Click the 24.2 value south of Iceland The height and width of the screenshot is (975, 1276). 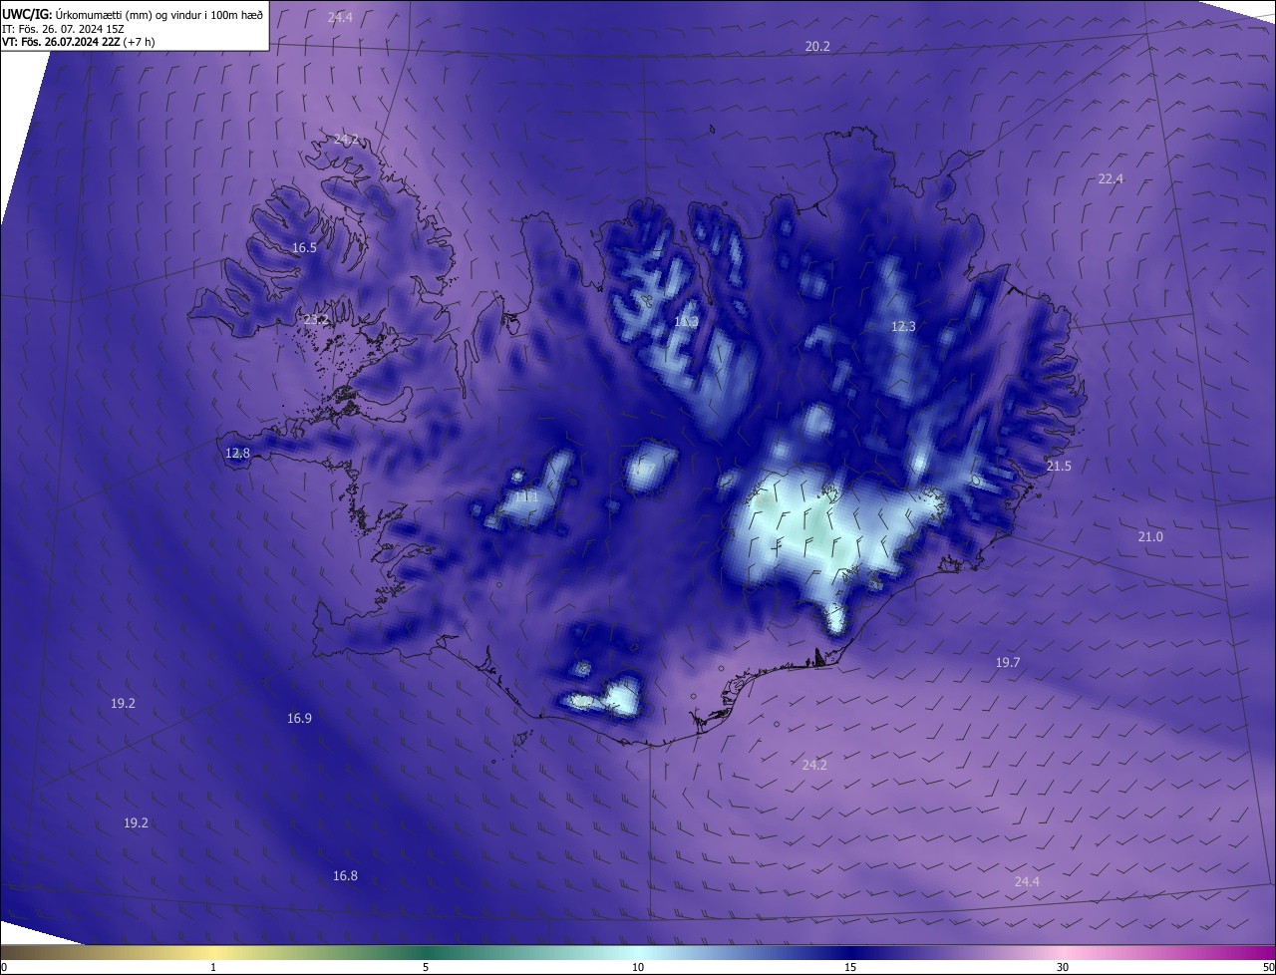click(814, 766)
